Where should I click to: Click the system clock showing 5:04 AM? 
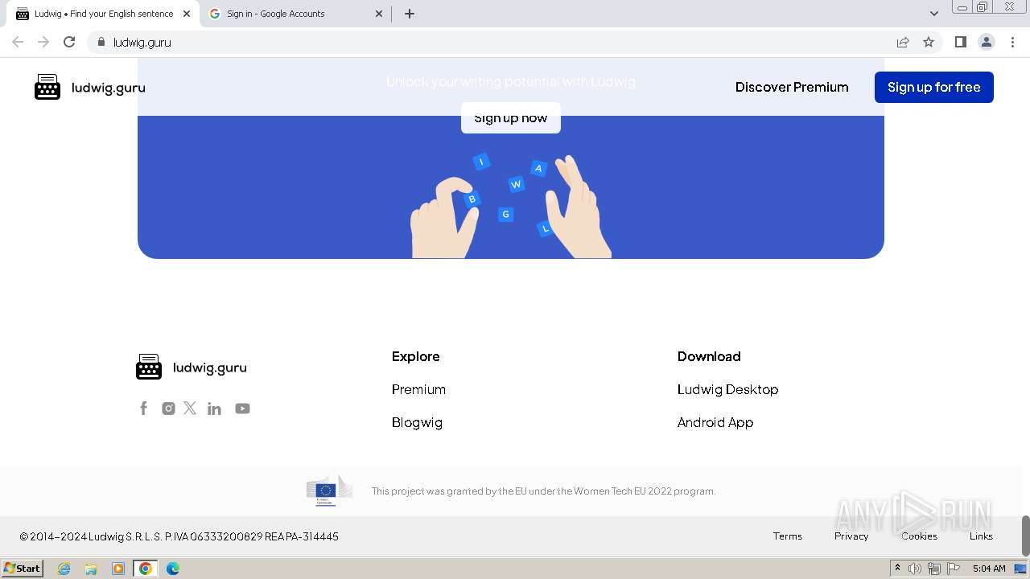tap(989, 569)
